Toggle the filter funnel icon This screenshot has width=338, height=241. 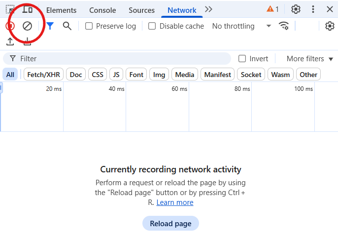50,26
